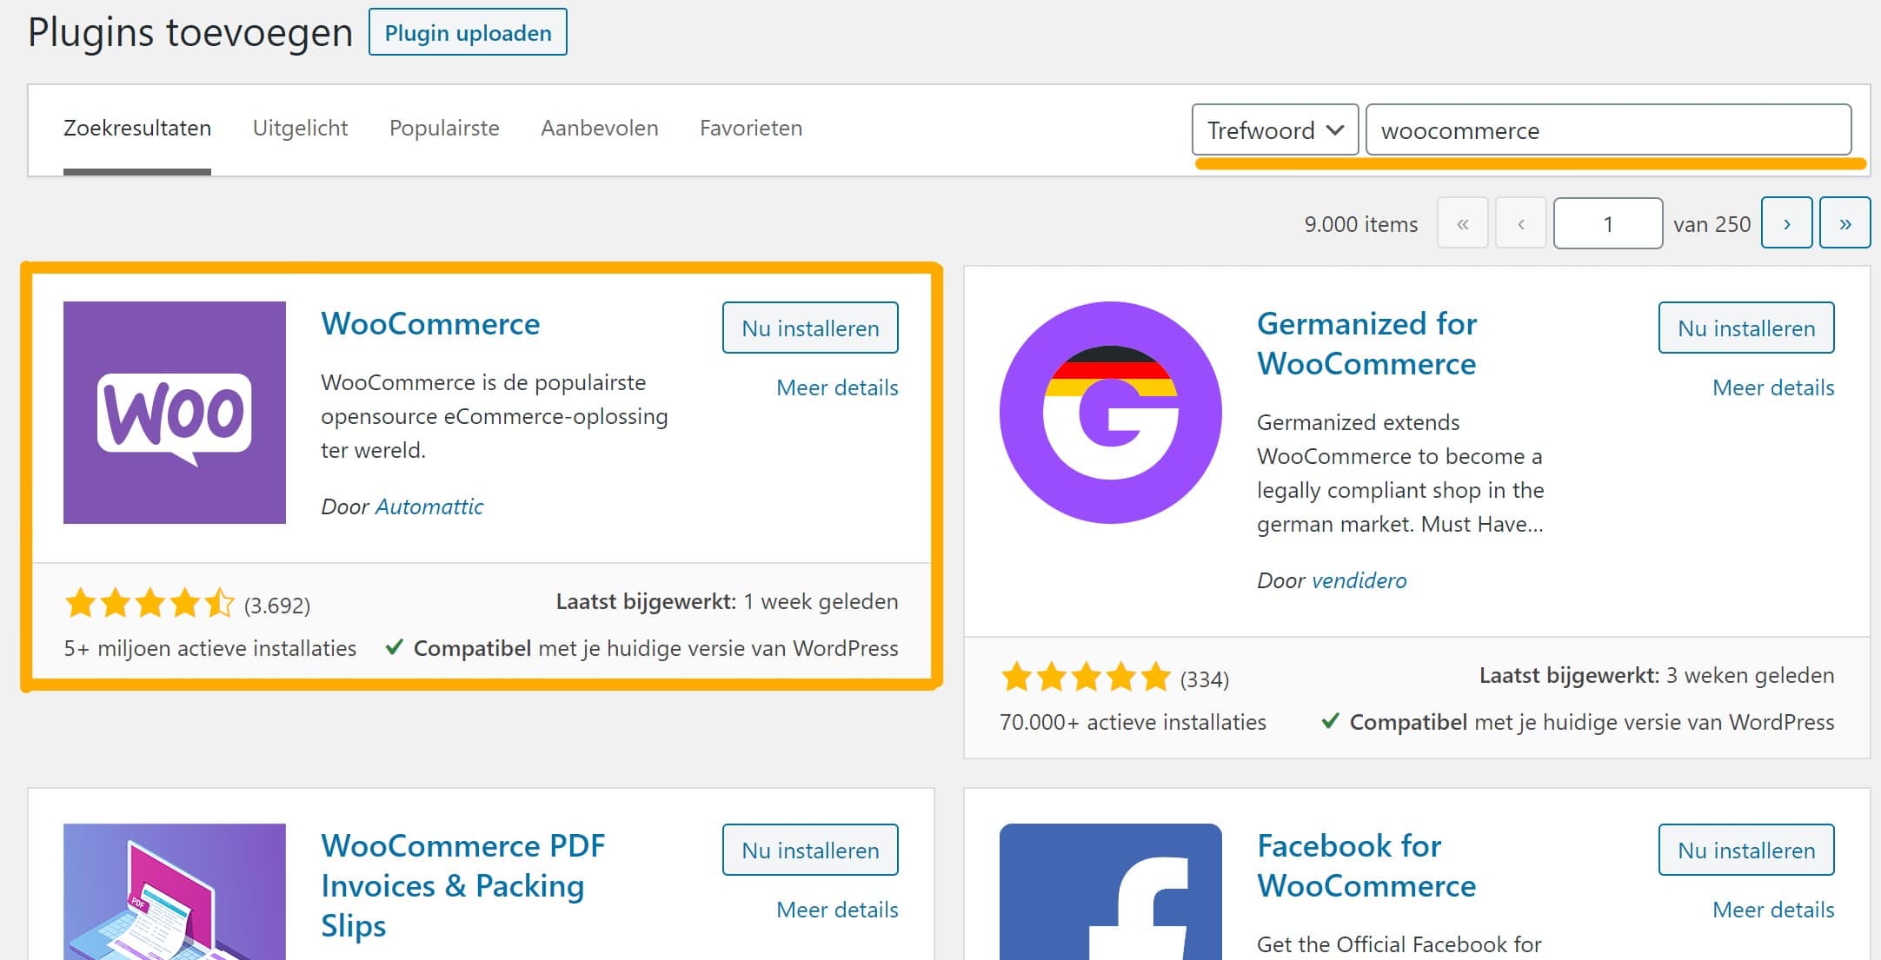Switch to the Uitgelicht tab
1881x960 pixels.
click(x=300, y=129)
